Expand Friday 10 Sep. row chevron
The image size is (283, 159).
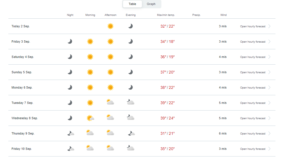(269, 149)
